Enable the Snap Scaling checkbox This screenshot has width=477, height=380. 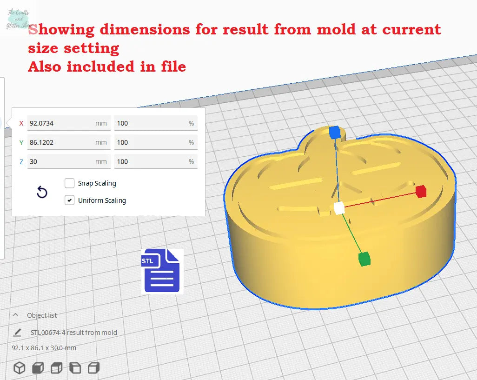point(70,183)
